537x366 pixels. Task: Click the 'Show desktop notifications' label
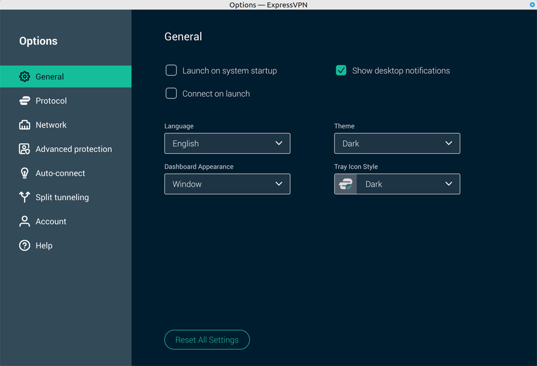point(401,70)
